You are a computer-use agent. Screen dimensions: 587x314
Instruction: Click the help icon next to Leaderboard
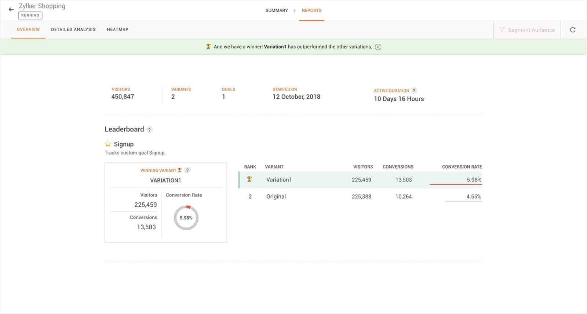[149, 130]
